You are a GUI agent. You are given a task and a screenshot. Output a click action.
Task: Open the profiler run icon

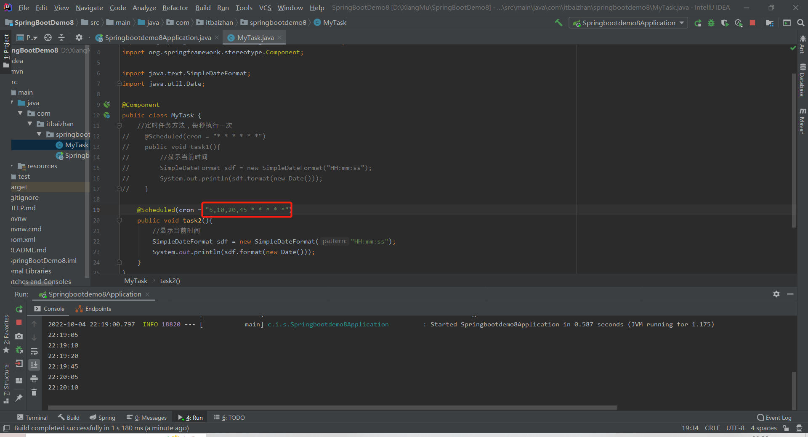click(x=739, y=23)
